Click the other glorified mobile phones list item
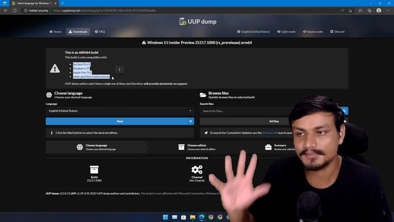The width and height of the screenshot is (394, 222). (92, 76)
